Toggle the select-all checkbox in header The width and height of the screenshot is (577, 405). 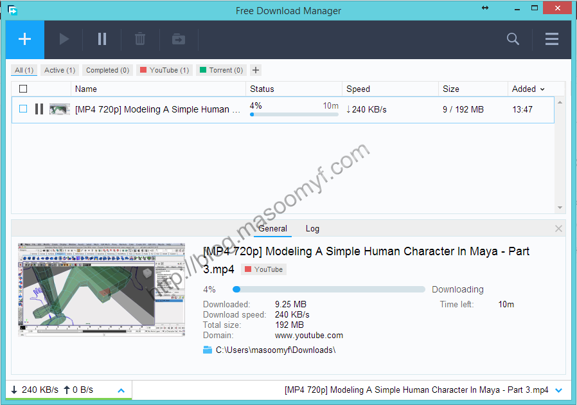point(23,89)
